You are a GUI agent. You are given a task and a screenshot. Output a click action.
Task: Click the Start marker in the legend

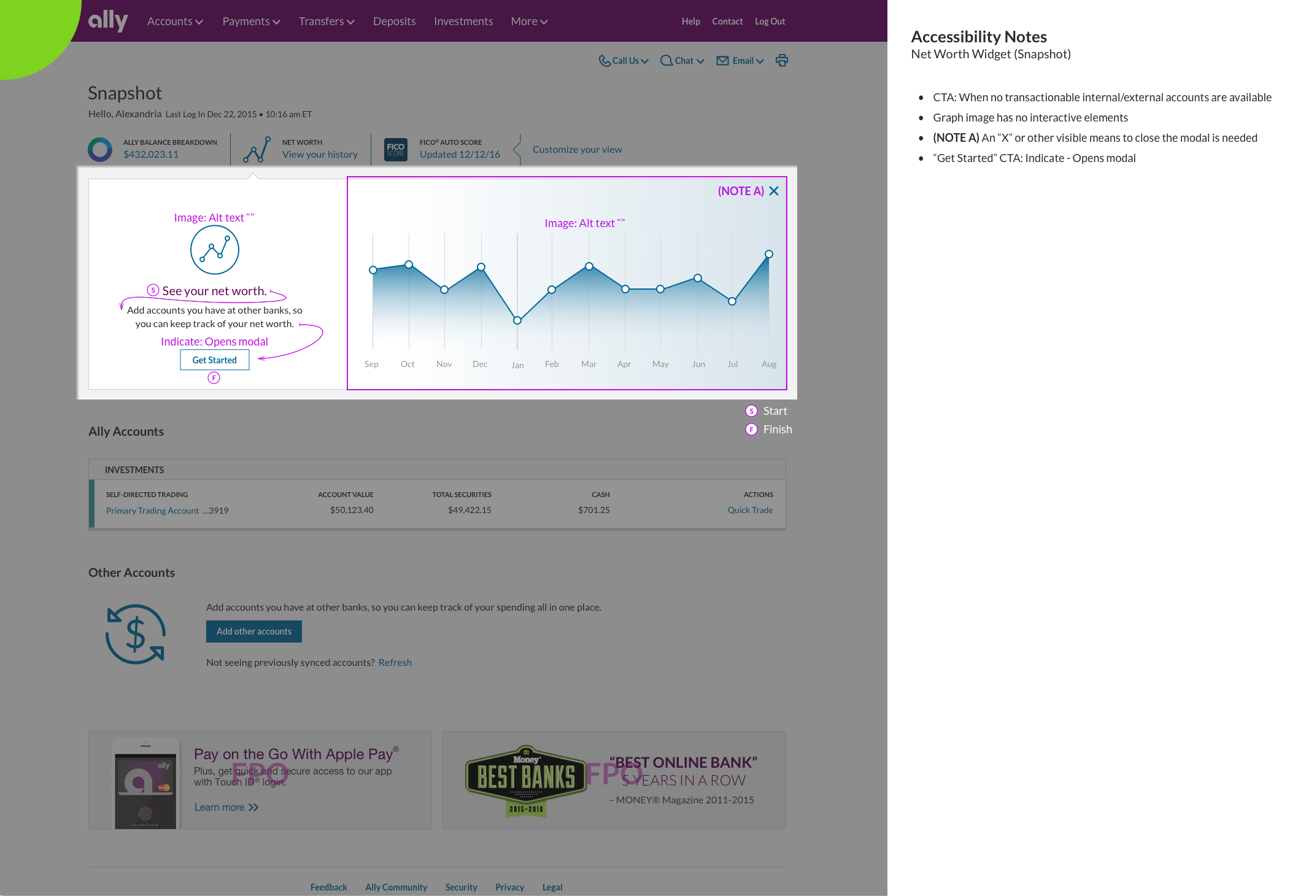click(x=752, y=411)
